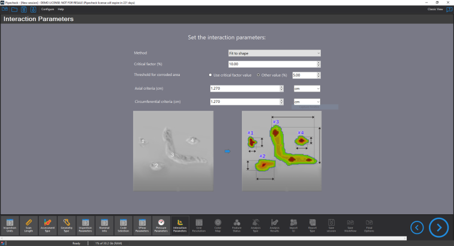Go to the Scan Length step
This screenshot has height=246, width=454.
pos(29,225)
